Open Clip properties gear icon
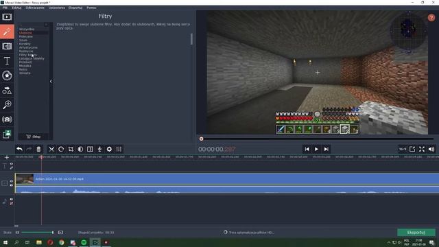The image size is (439, 247). pos(109,149)
